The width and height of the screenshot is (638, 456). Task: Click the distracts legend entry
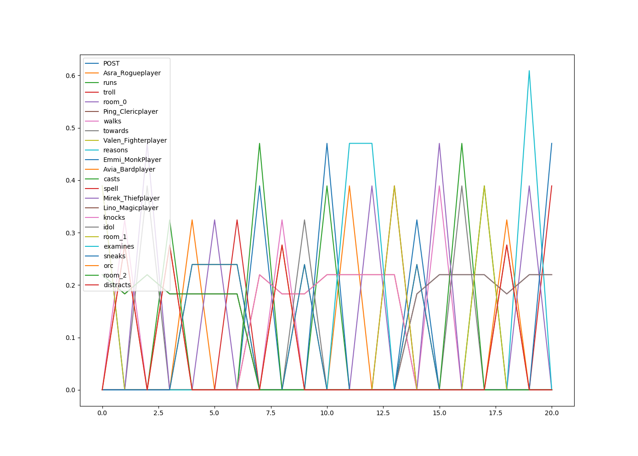117,285
